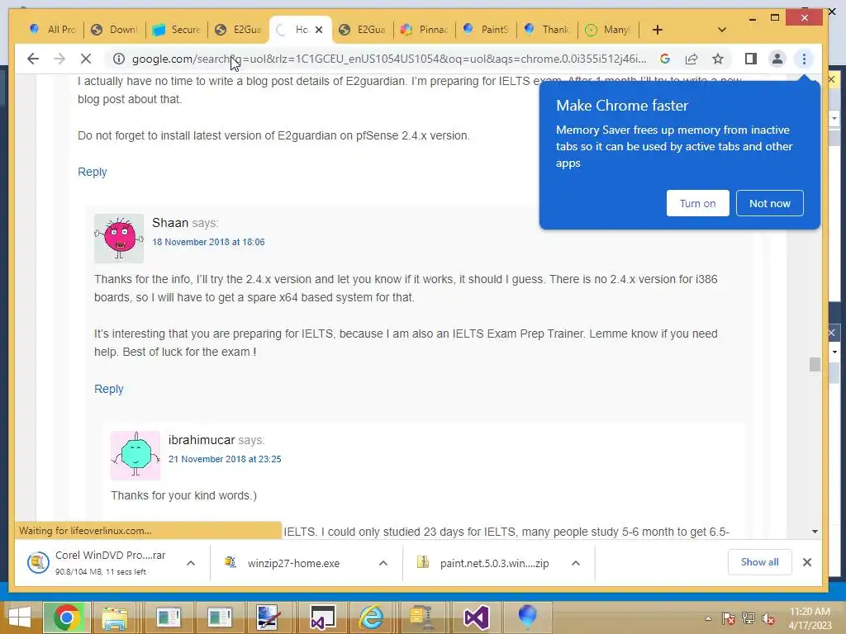Viewport: 846px width, 634px height.
Task: Open the Chrome three-dot menu
Action: [x=804, y=59]
